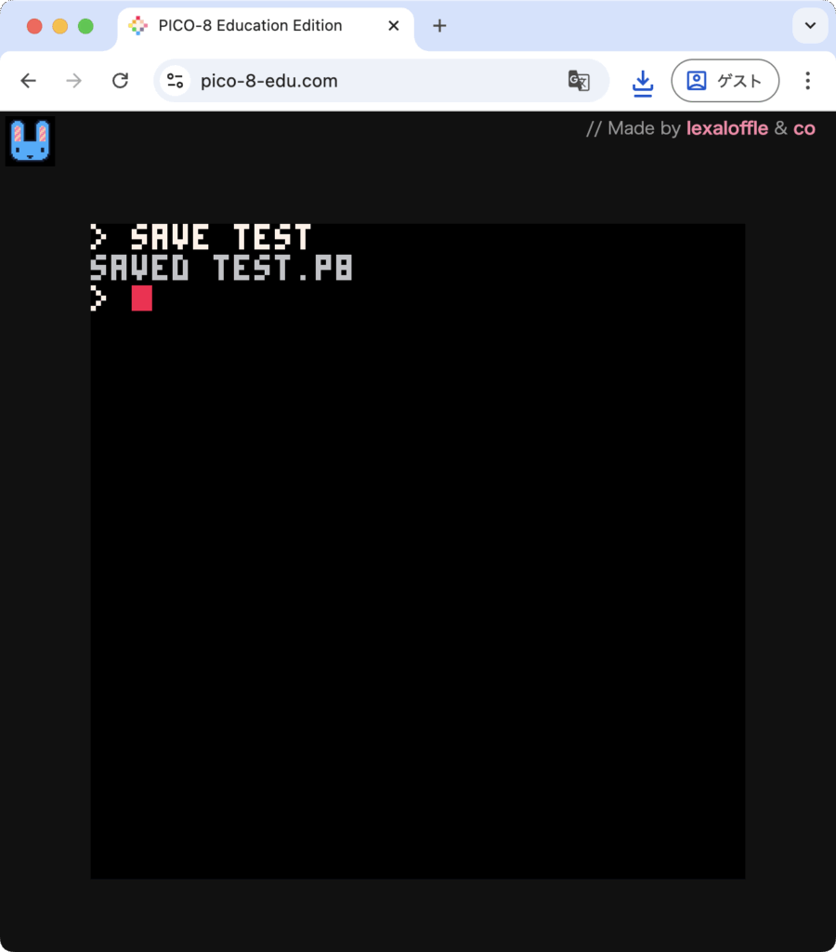The height and width of the screenshot is (952, 836).
Task: Open the three-dot Chrome menu
Action: pyautogui.click(x=807, y=81)
